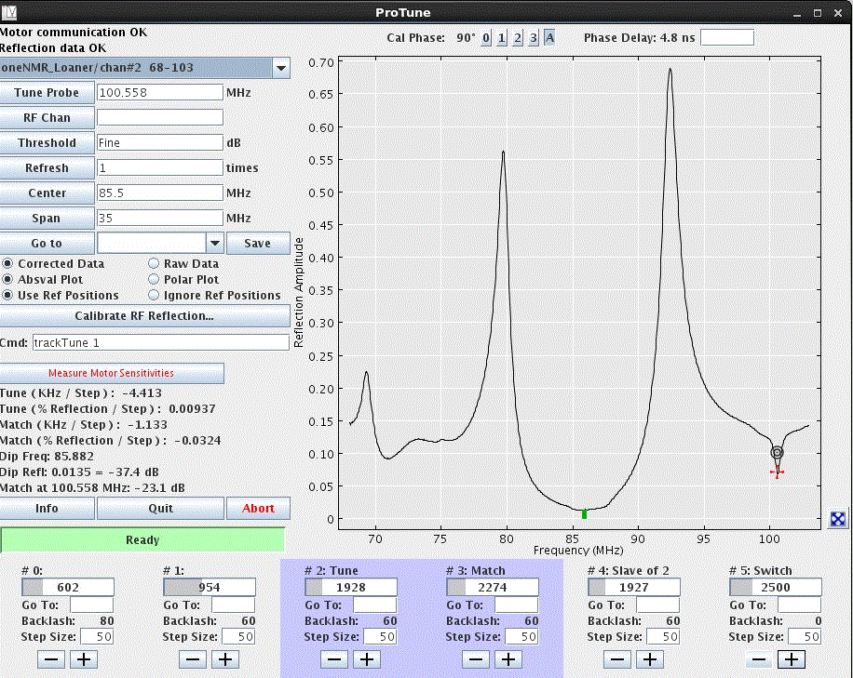The image size is (853, 678).
Task: Click the Switch motor position bar 2500
Action: click(775, 587)
